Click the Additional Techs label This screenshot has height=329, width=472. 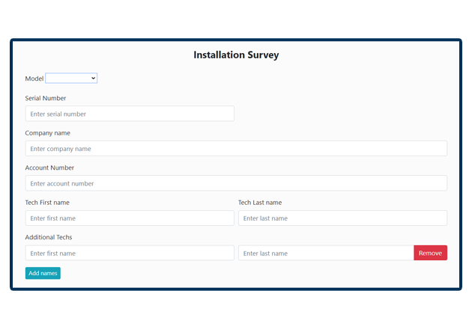click(49, 237)
